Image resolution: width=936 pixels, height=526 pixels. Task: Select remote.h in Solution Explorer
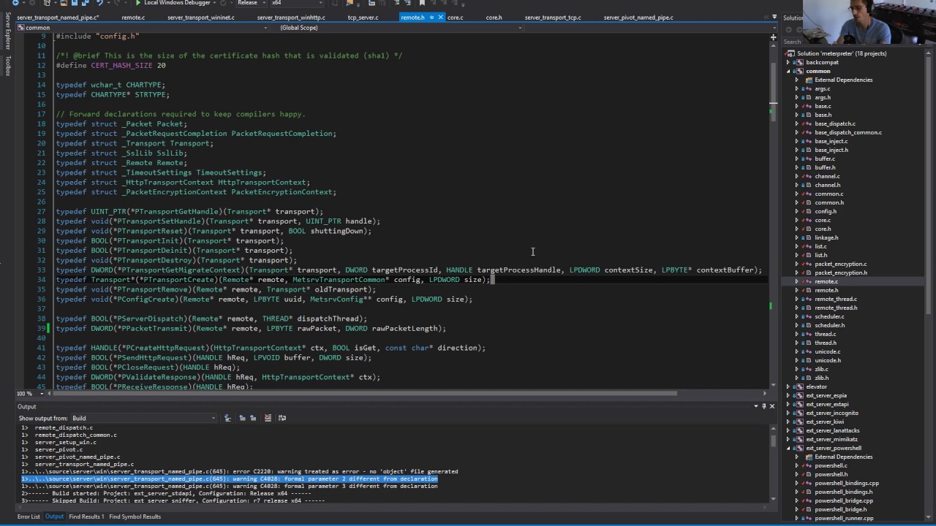pos(826,290)
